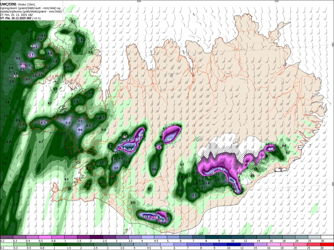Click the 20W longitude label at the top

pyautogui.click(x=139, y=1)
